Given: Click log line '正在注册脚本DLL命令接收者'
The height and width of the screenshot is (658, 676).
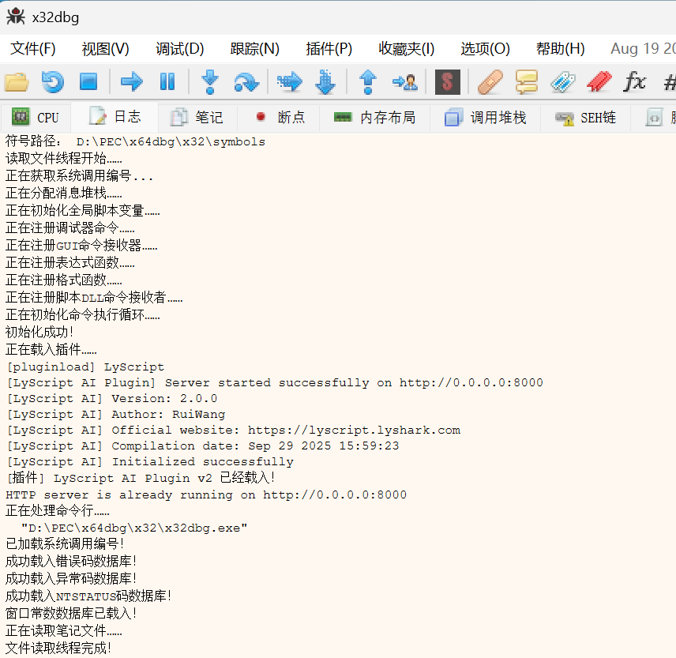Looking at the screenshot, I should point(94,297).
